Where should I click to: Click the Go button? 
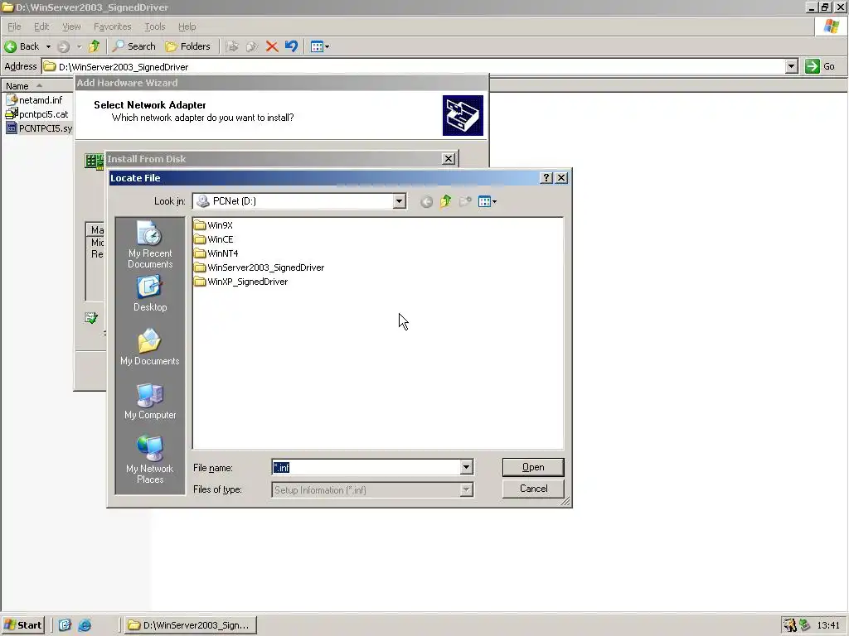pyautogui.click(x=821, y=66)
